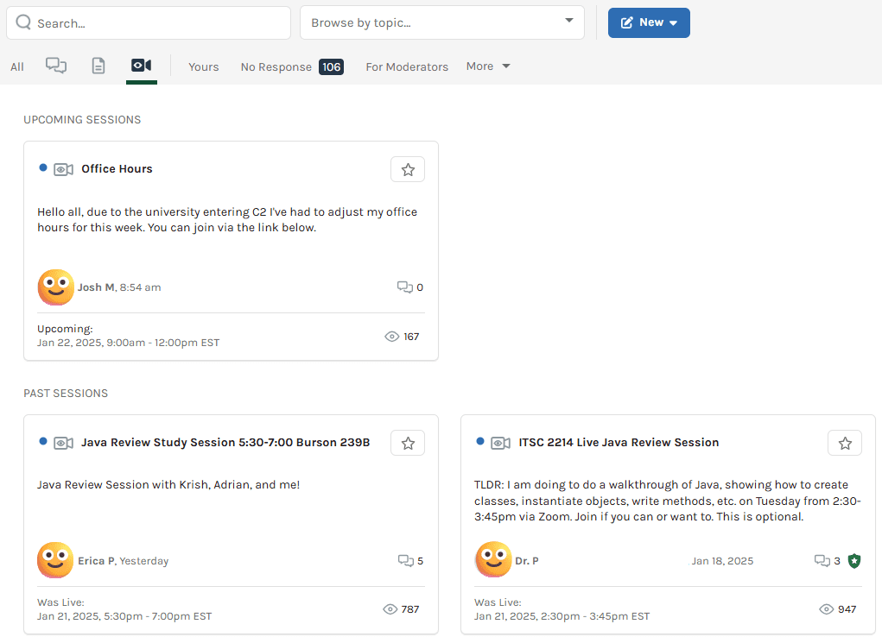Click inside the Search field
The height and width of the screenshot is (643, 882).
coord(149,22)
